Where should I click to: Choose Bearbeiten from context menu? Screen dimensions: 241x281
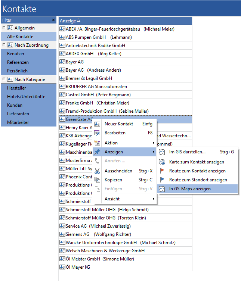point(125,133)
